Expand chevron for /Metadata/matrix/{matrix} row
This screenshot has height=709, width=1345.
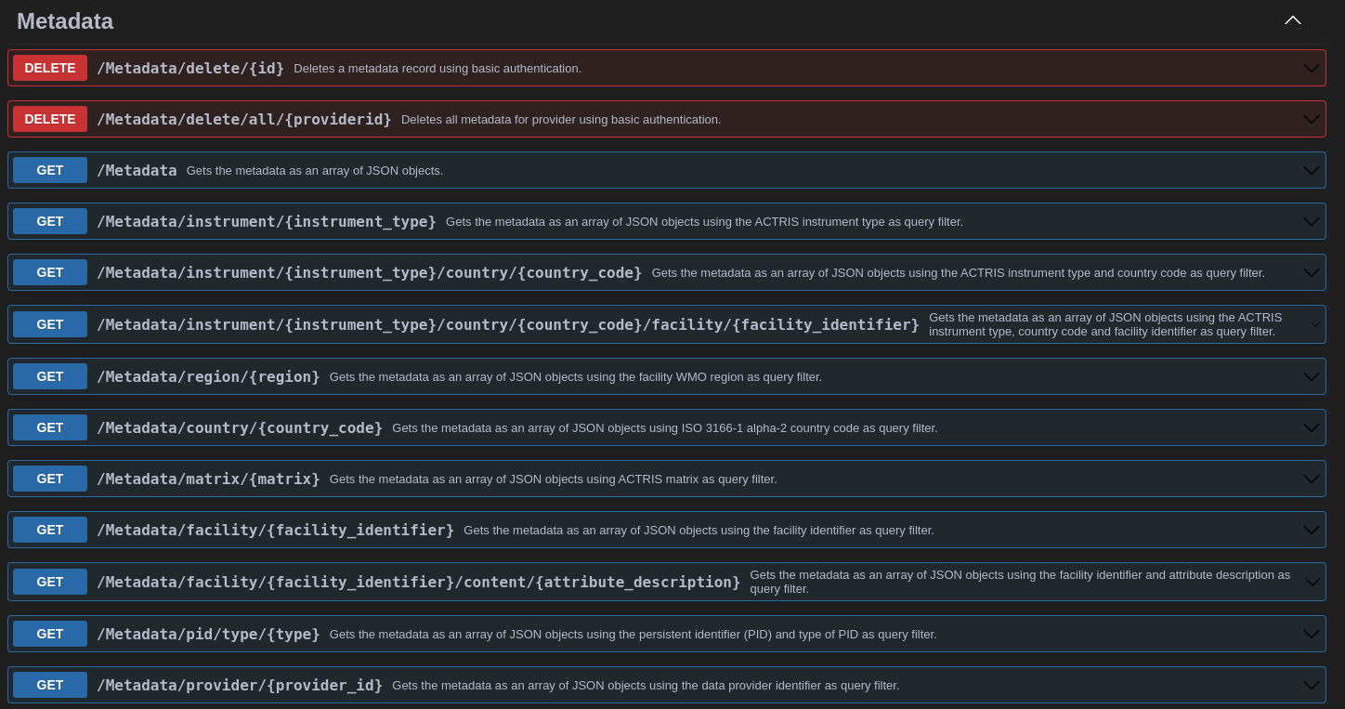(1311, 479)
